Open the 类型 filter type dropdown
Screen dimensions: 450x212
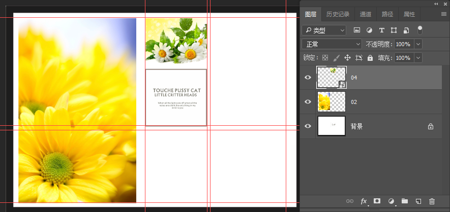coord(324,30)
